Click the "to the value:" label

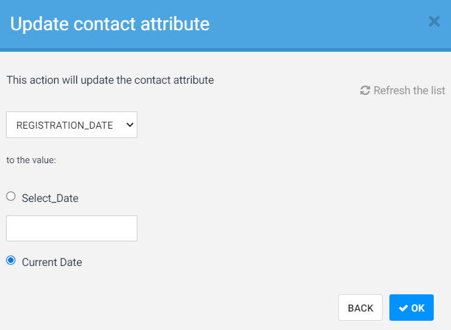pyautogui.click(x=31, y=161)
